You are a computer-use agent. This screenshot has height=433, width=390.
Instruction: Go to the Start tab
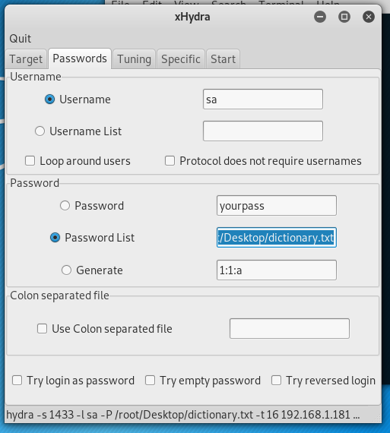pos(223,59)
